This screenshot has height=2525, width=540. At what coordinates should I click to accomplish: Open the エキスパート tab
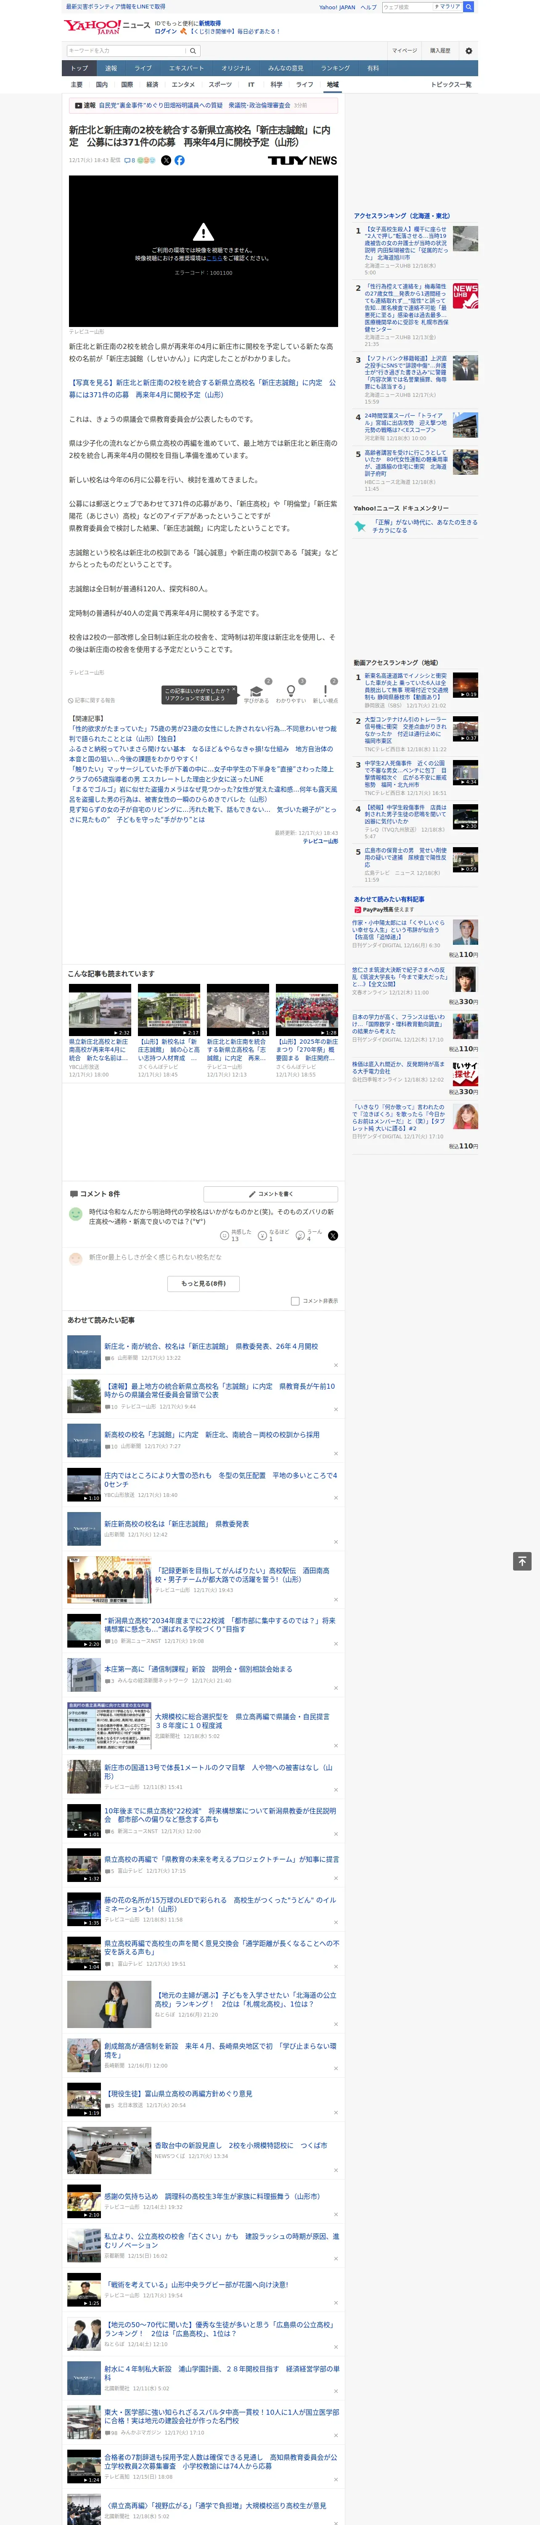[186, 69]
